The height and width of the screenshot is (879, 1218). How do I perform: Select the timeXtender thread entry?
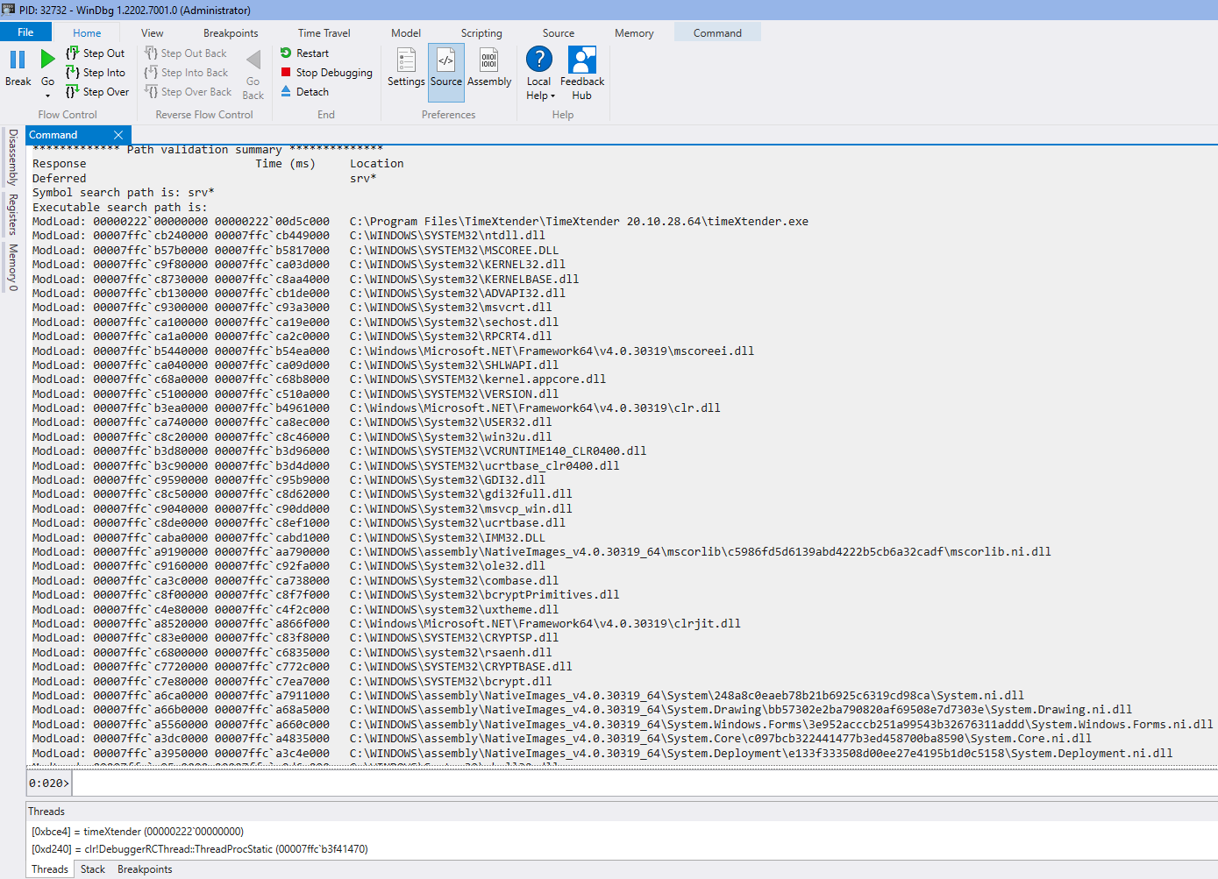(x=138, y=832)
